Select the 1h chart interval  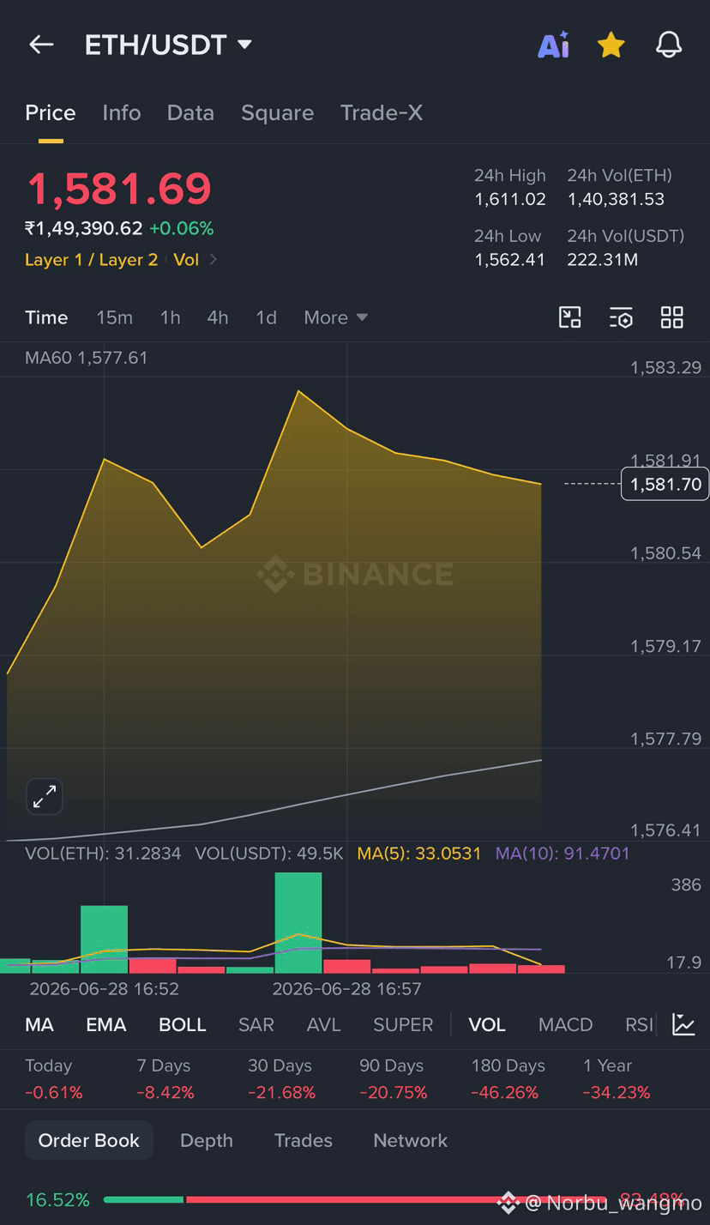(170, 317)
